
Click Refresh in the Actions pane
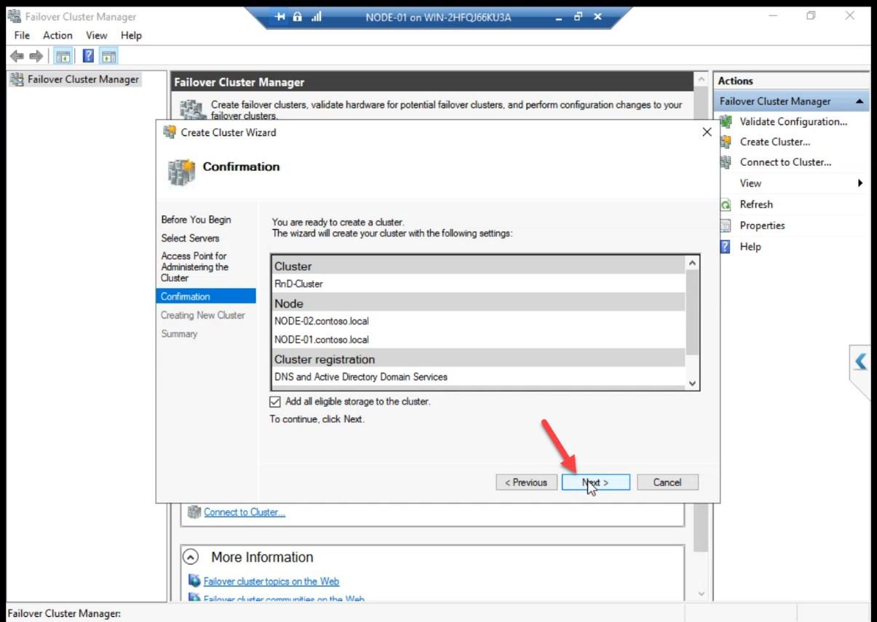pyautogui.click(x=756, y=204)
